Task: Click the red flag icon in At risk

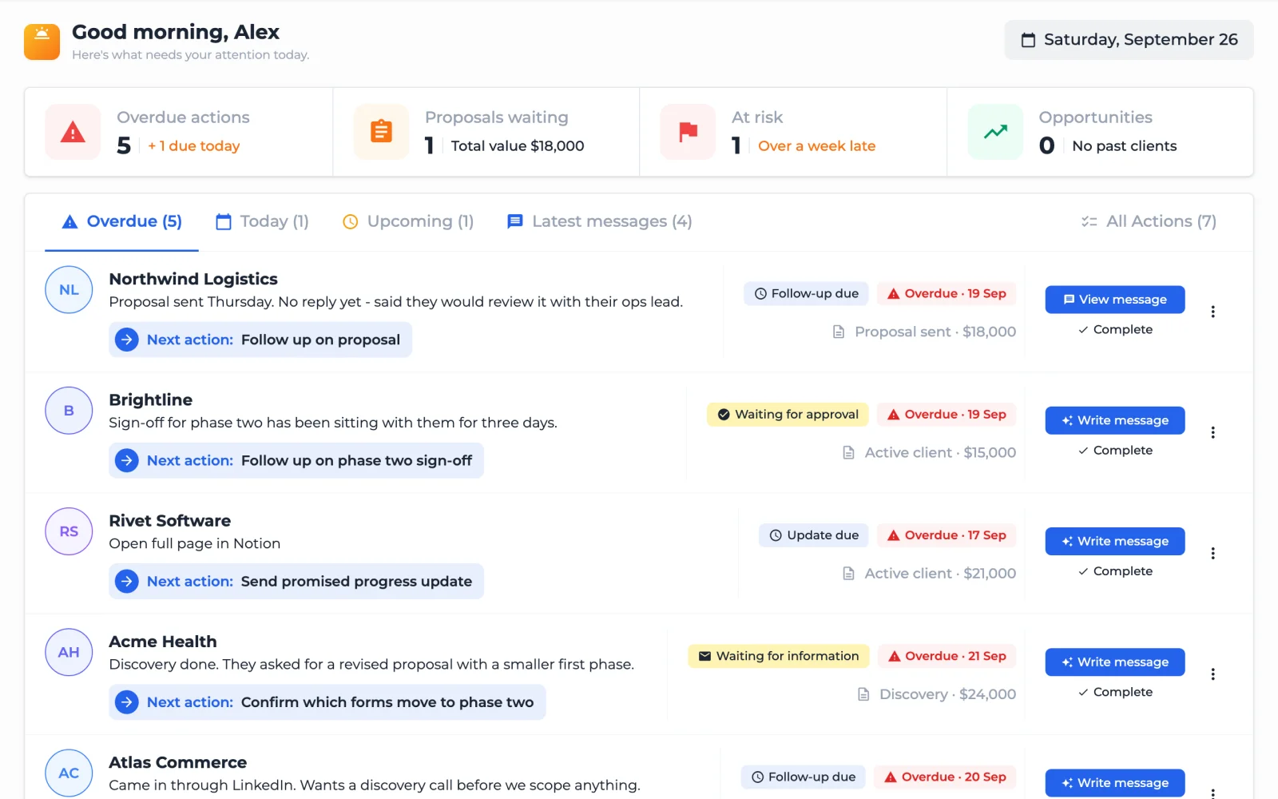Action: [x=688, y=132]
